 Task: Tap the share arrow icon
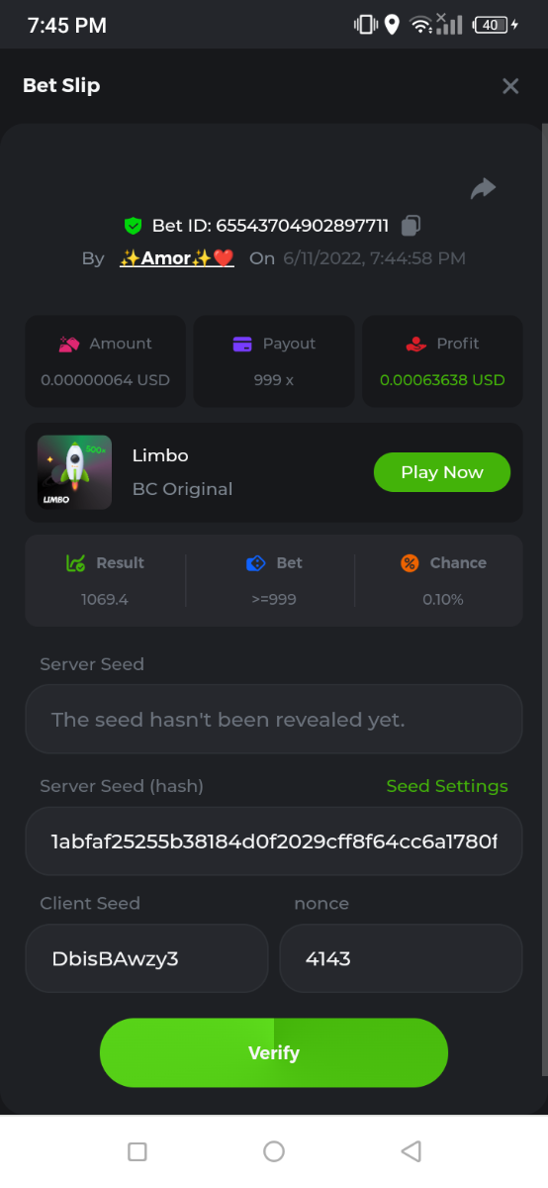click(483, 188)
